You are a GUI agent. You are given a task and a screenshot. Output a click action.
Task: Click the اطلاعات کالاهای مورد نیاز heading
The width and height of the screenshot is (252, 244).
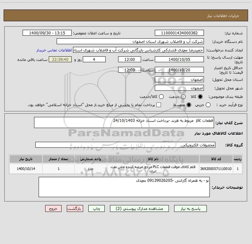point(218,133)
